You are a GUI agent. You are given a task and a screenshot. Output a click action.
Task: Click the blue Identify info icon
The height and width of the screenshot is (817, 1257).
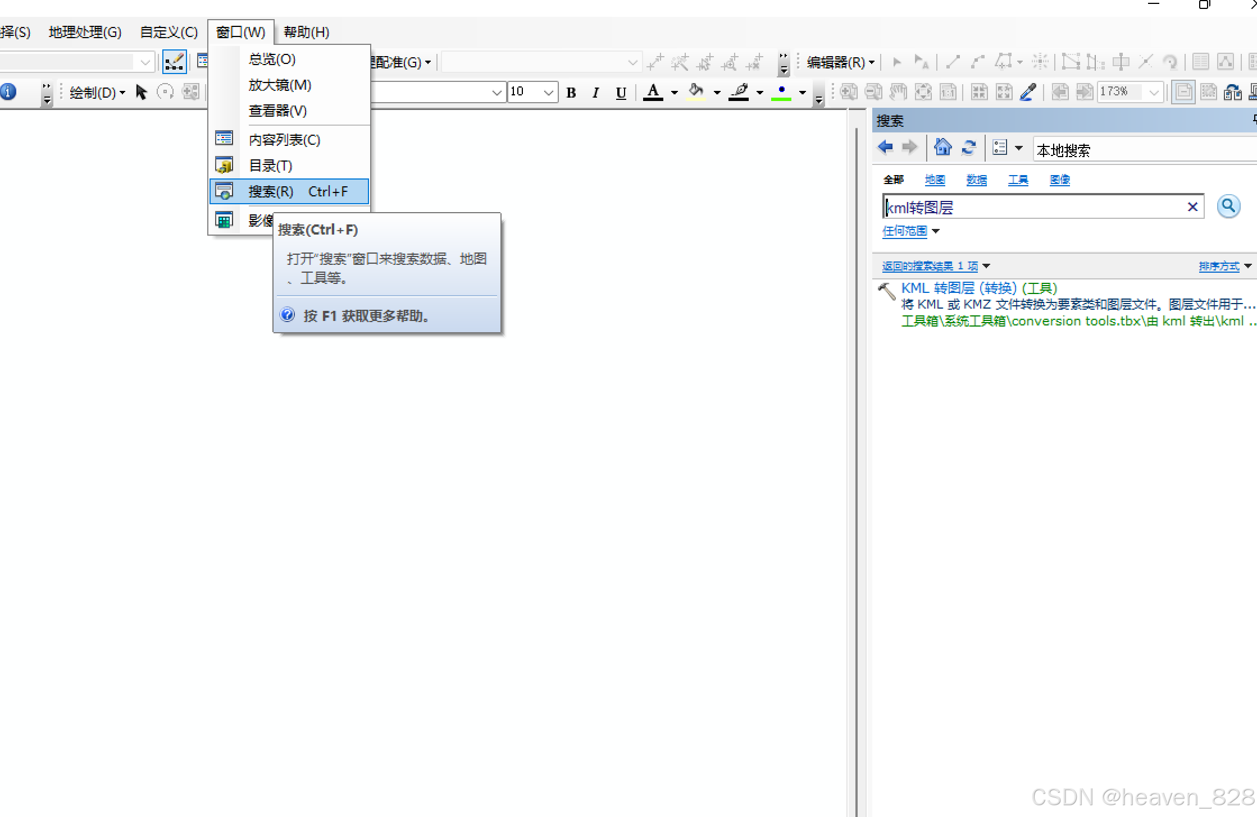(x=8, y=91)
